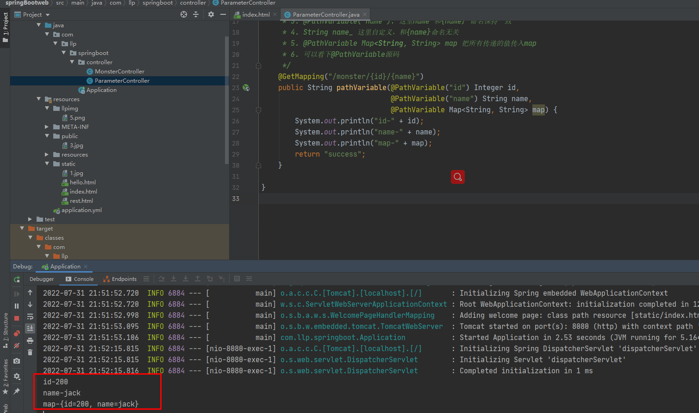Viewport: 699px width, 413px height.
Task: Open the 2: Favorites tool window
Action: (x=5, y=377)
